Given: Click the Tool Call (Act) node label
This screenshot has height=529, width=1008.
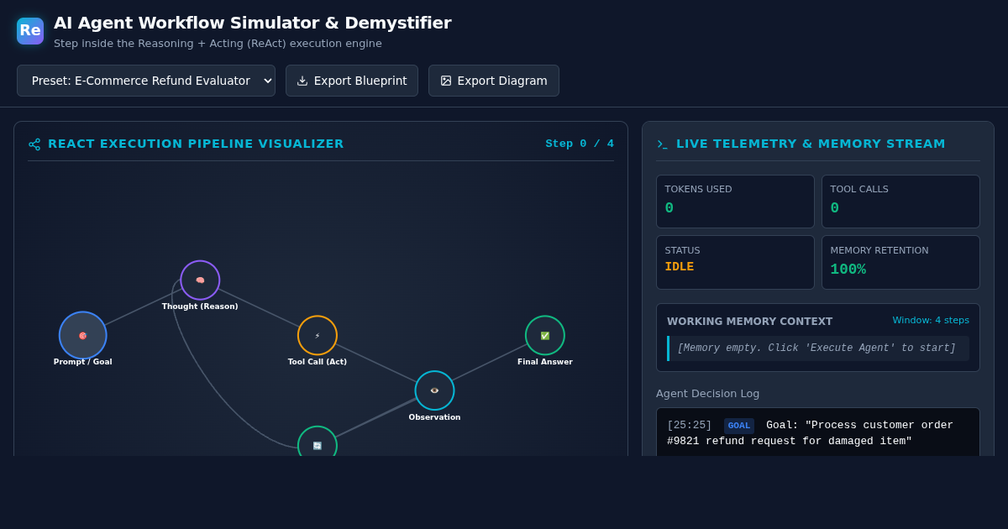Looking at the screenshot, I should (318, 362).
